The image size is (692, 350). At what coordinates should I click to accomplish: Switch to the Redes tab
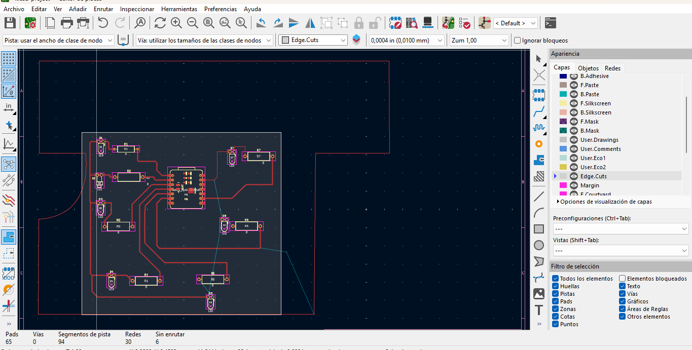(x=612, y=68)
